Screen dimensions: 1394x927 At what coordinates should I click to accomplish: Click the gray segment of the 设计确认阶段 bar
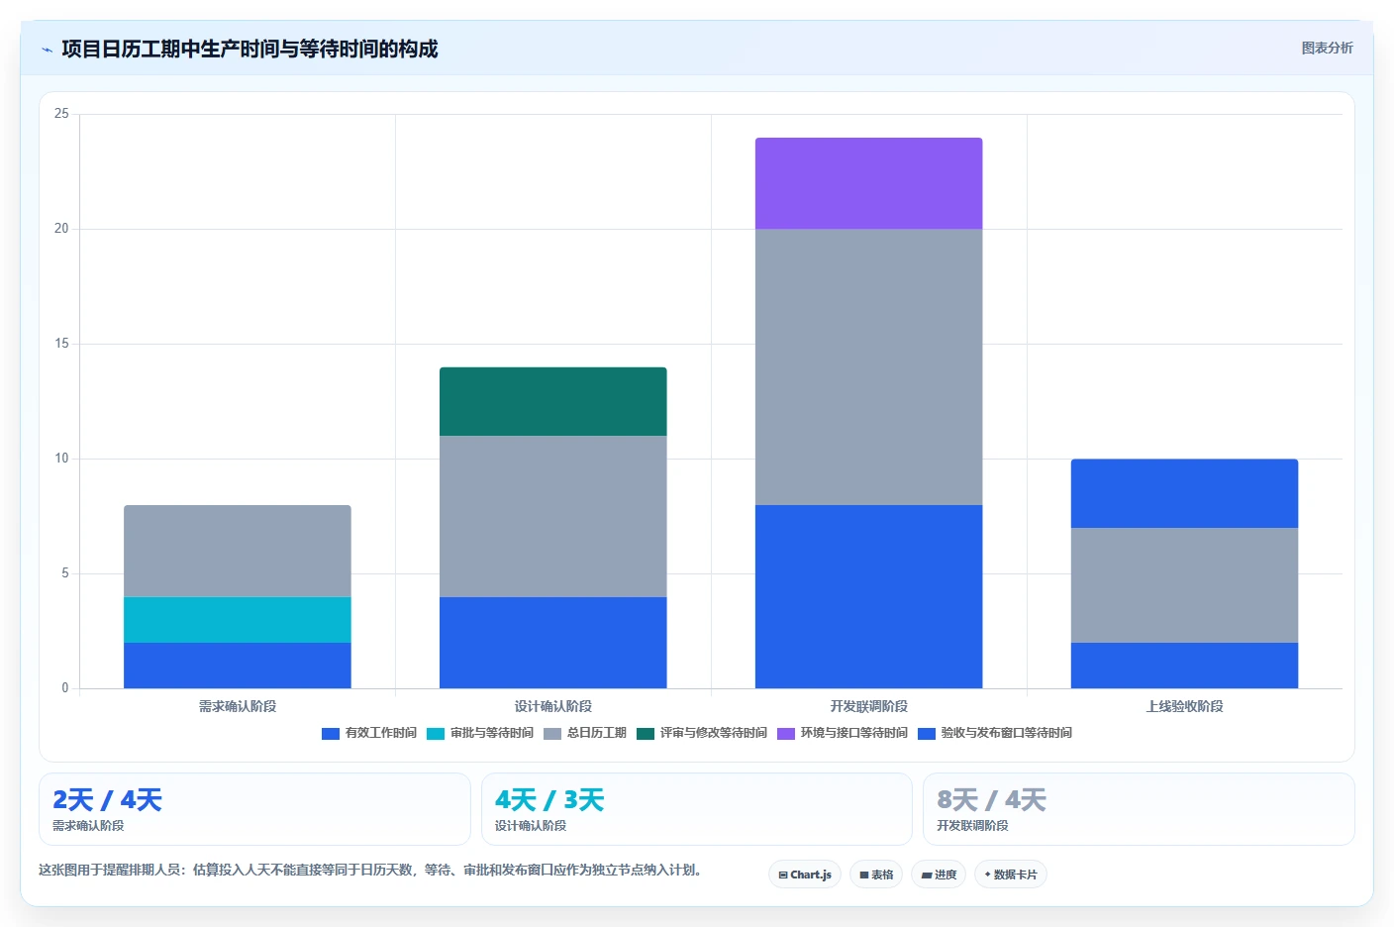coord(553,516)
